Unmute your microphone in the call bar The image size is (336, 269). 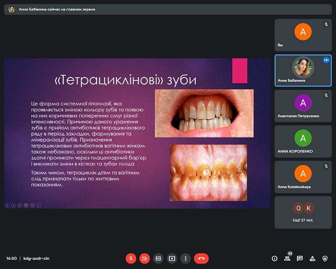coord(131,258)
